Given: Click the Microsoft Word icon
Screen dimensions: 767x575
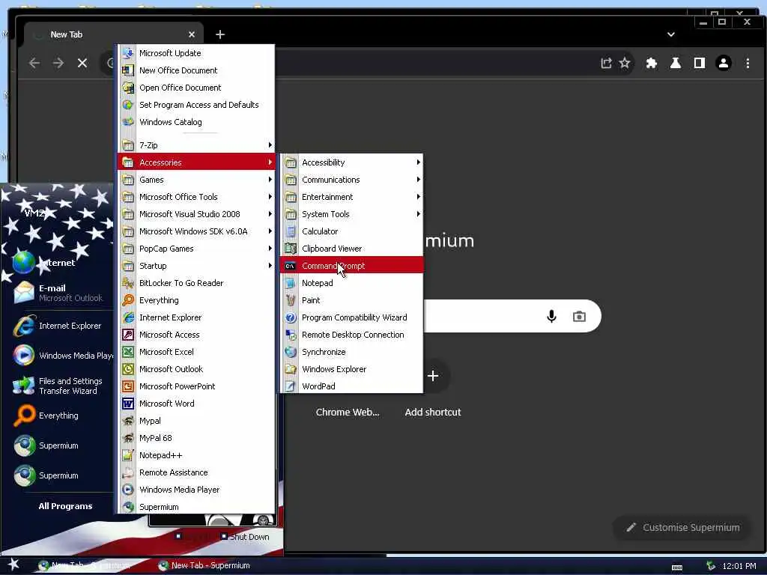Looking at the screenshot, I should [127, 404].
